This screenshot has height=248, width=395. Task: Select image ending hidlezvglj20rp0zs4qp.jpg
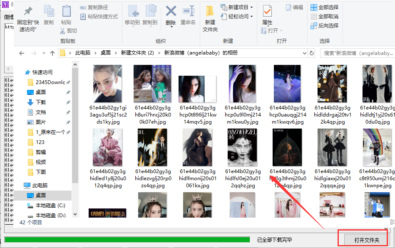tap(153, 159)
